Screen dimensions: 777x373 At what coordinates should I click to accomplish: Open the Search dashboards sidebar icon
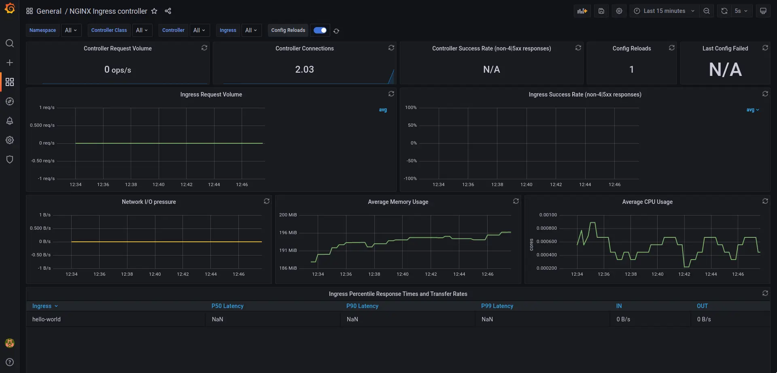(10, 43)
